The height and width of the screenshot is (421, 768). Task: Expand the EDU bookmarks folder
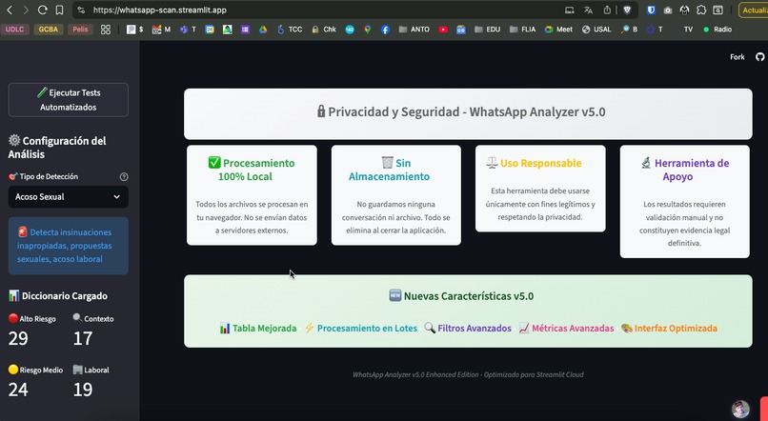point(487,30)
